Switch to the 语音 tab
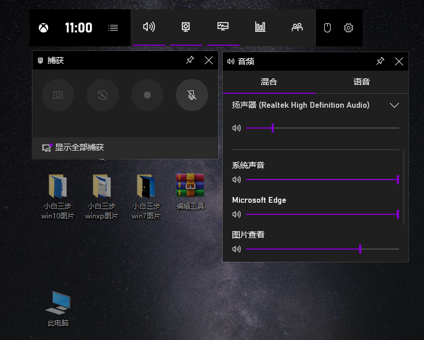The height and width of the screenshot is (340, 424). point(361,82)
